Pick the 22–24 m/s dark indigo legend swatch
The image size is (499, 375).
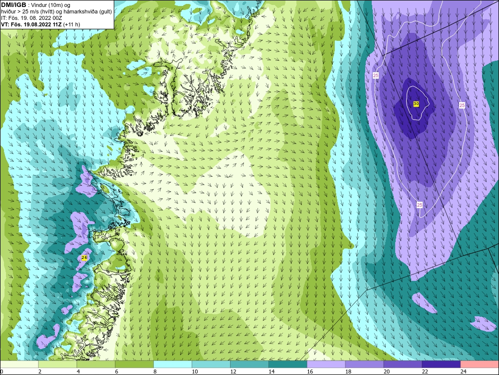click(x=442, y=364)
